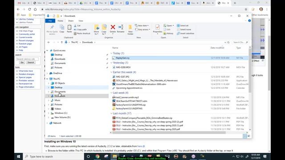Select Upcoming Appointment.ics file
The image size is (285, 160).
pos(129,88)
